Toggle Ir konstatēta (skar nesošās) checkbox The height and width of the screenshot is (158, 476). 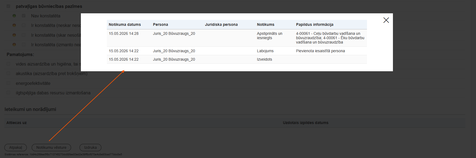[24, 35]
